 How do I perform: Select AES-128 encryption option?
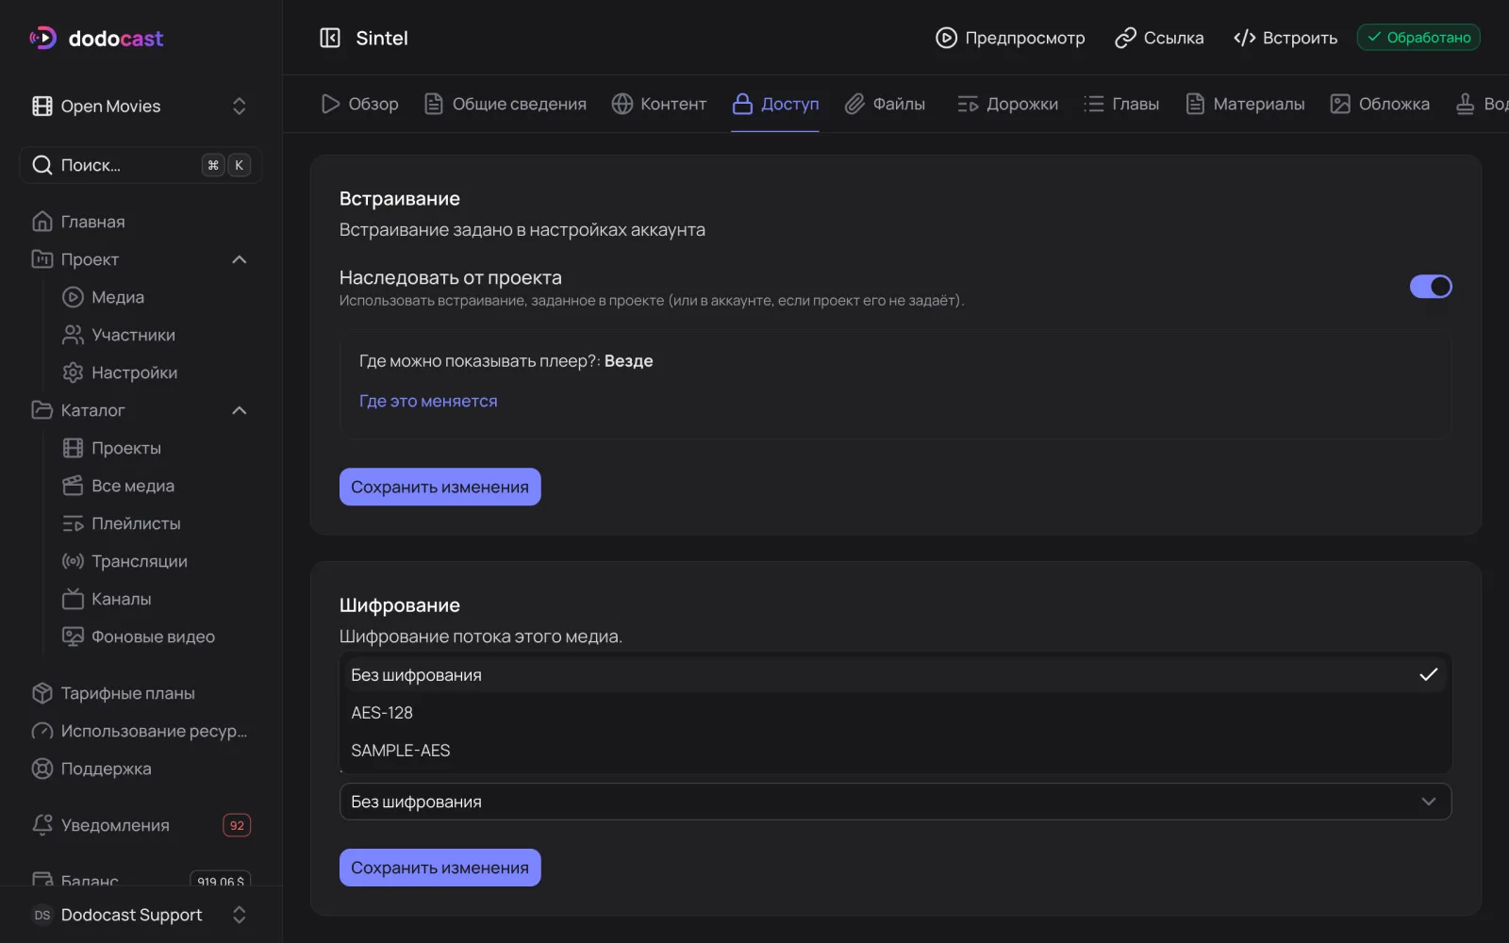tap(895, 713)
